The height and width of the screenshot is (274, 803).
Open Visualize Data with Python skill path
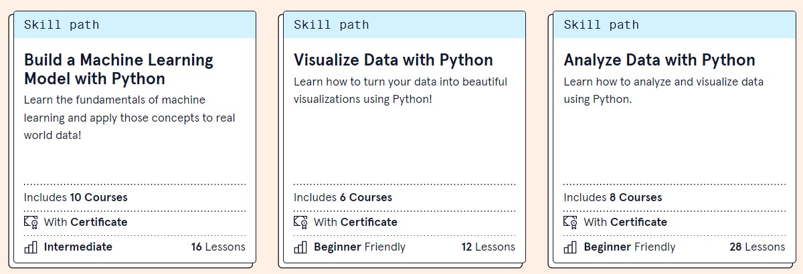(393, 60)
